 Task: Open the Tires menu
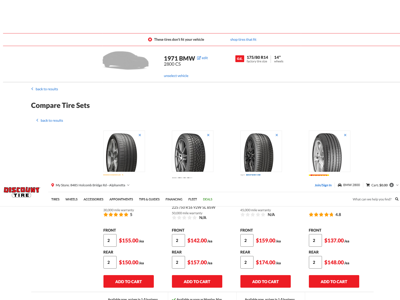(55, 199)
